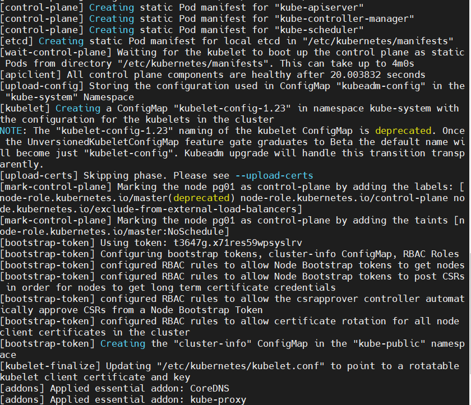The image size is (471, 405).
Task: Click the "get nodes" words
Action: tap(440, 265)
